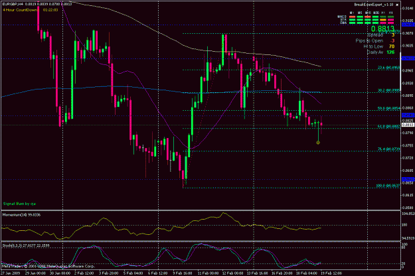This screenshot has width=415, height=276.
Task: Click the 2 Feb 12:00 time axis label
Action: coord(84,273)
